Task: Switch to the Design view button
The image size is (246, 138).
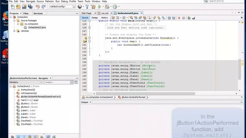Action: click(95, 18)
